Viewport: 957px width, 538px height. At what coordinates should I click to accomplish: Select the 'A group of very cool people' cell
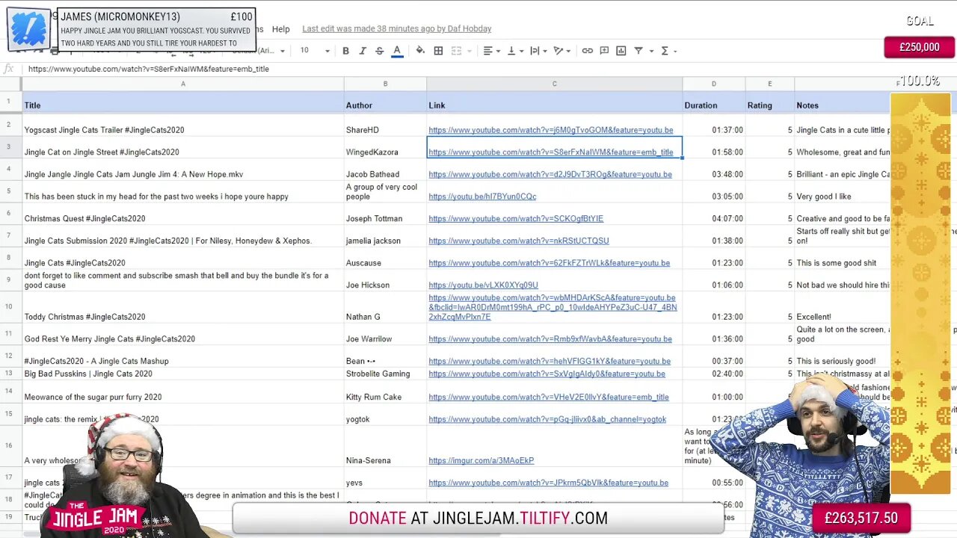coord(385,192)
